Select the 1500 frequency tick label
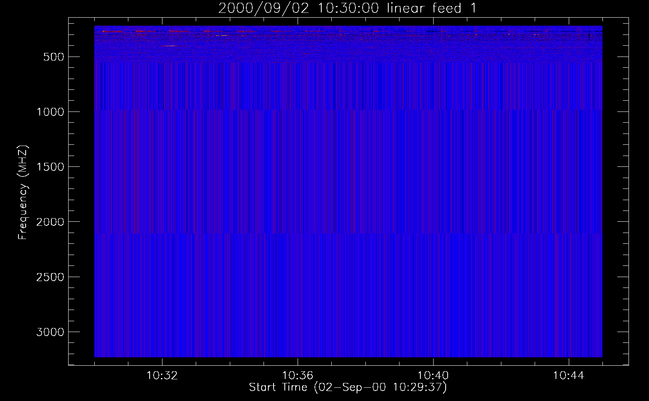 pos(50,167)
